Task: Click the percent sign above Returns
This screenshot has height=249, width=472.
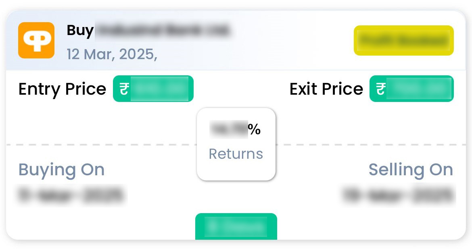Action: click(255, 129)
